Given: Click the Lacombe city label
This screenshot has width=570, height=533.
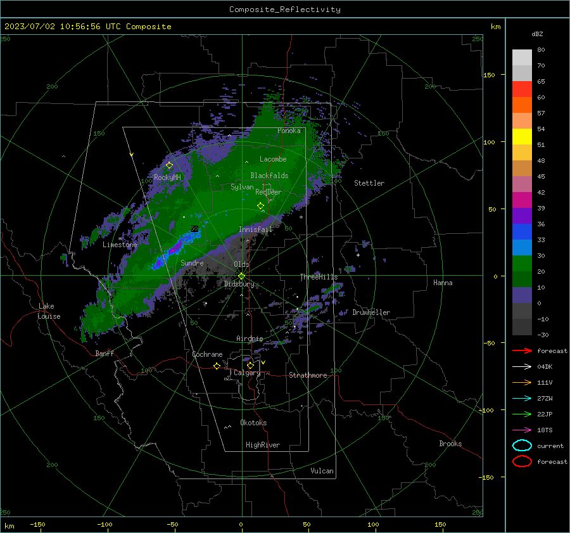Looking at the screenshot, I should pos(273,159).
